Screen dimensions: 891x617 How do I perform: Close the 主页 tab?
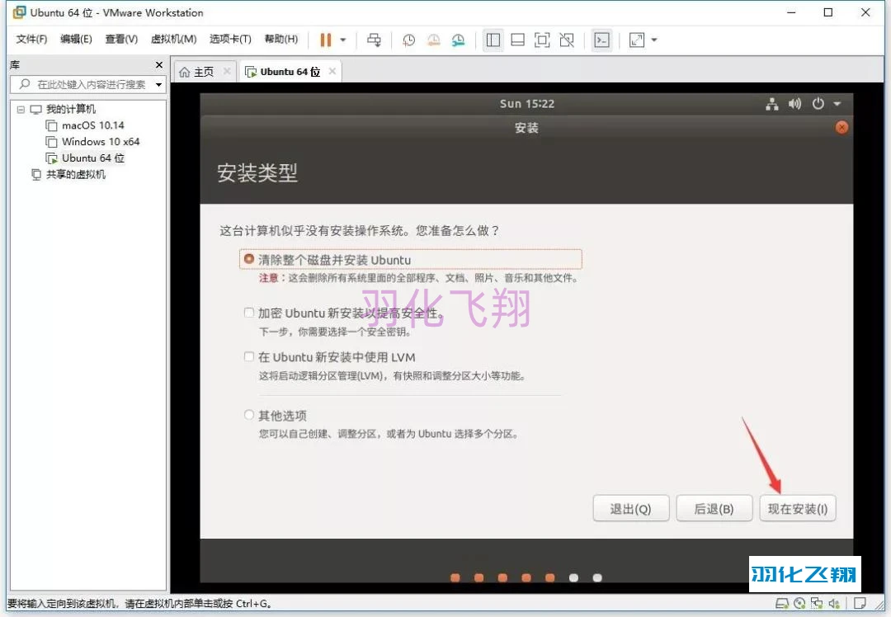227,71
